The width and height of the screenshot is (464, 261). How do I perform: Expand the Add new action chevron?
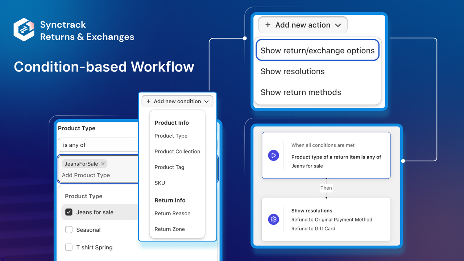click(338, 25)
